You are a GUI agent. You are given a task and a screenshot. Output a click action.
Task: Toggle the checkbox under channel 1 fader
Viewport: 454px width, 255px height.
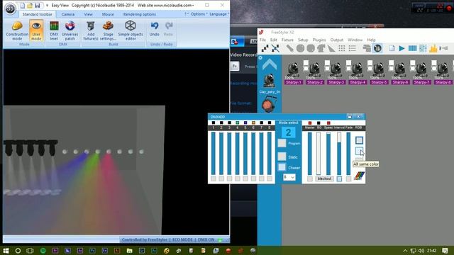coord(214,178)
